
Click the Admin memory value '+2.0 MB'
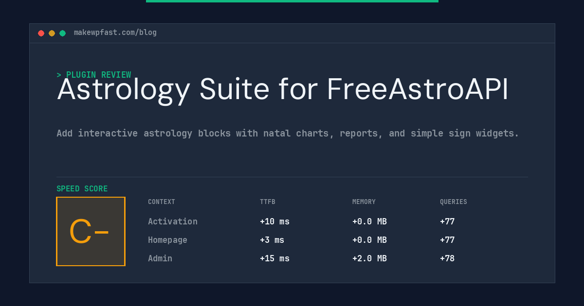369,258
